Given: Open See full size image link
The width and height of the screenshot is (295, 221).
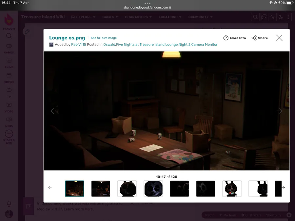Looking at the screenshot, I should coord(104,38).
